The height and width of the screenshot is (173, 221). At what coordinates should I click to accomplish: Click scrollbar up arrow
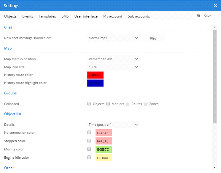(x=214, y=27)
